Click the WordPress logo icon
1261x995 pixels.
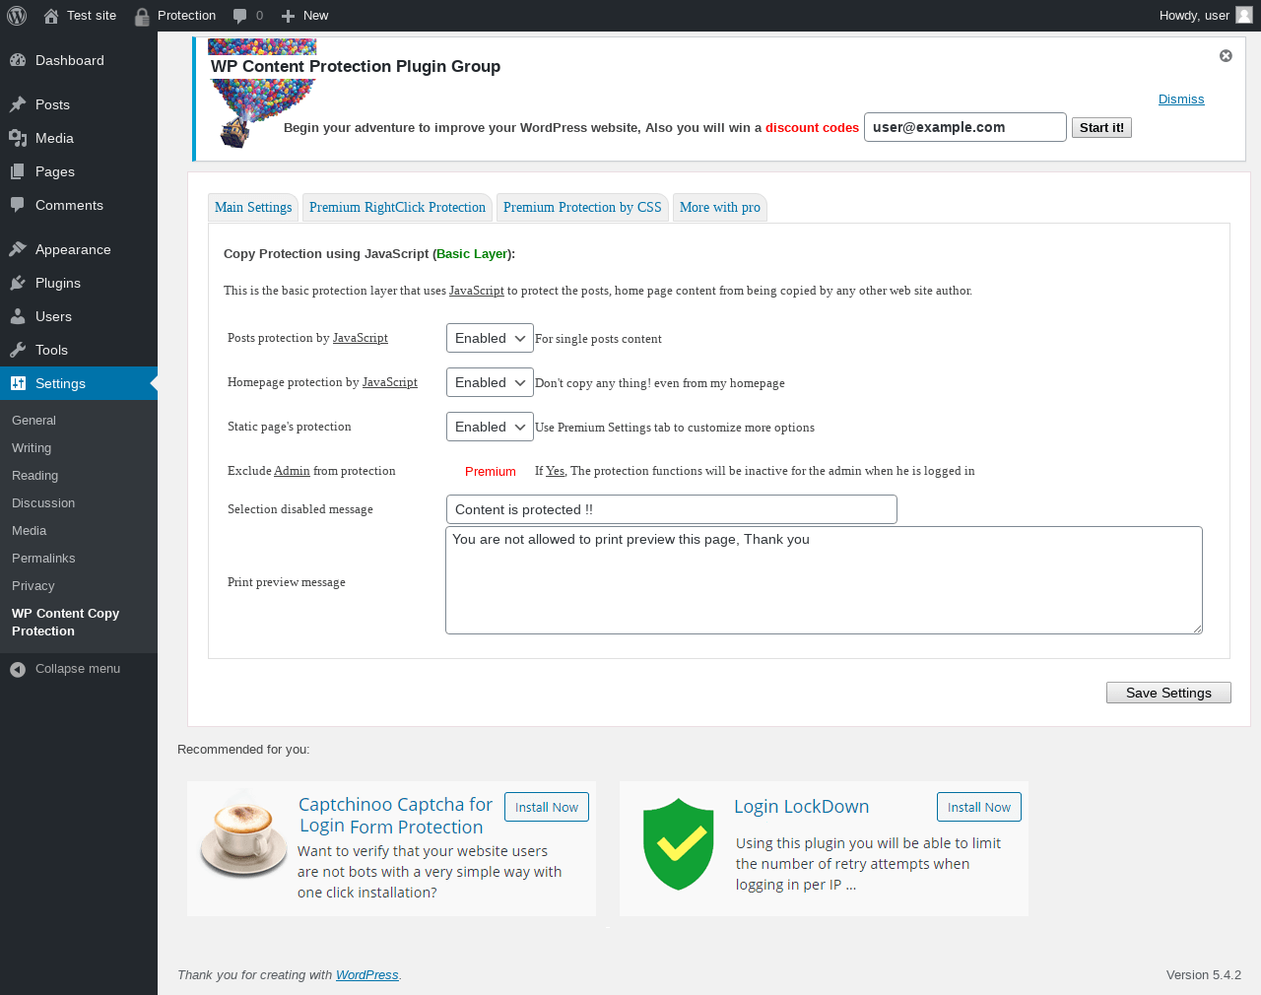[17, 16]
